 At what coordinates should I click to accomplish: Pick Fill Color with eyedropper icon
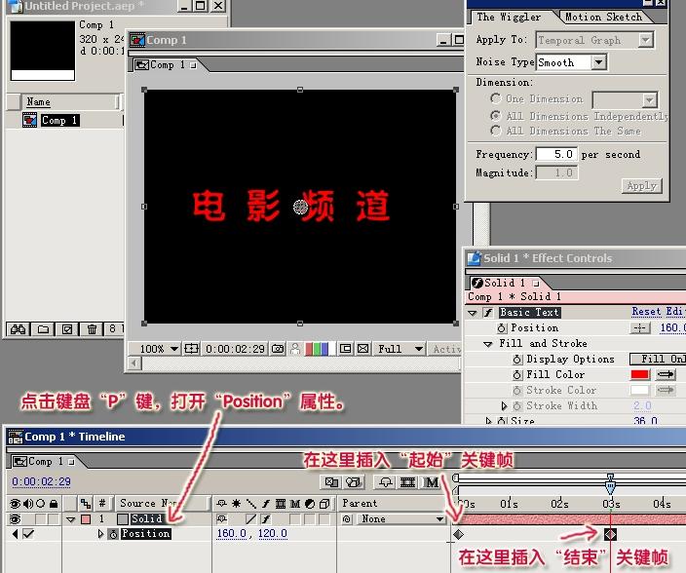click(x=666, y=375)
